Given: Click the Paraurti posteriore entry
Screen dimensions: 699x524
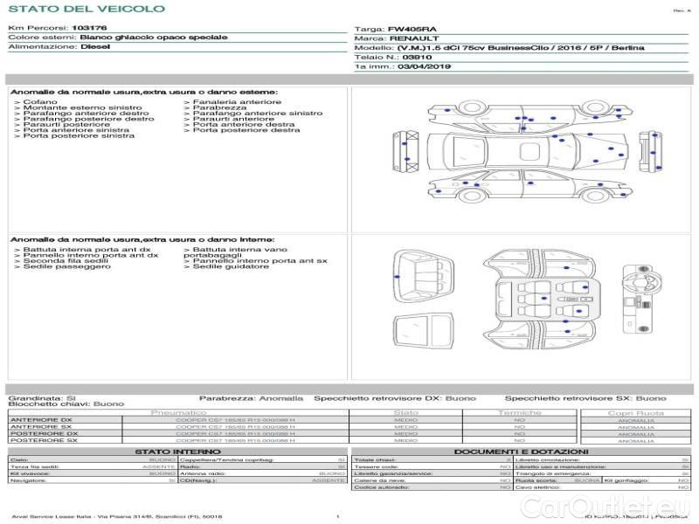Looking at the screenshot, I should [x=62, y=124].
